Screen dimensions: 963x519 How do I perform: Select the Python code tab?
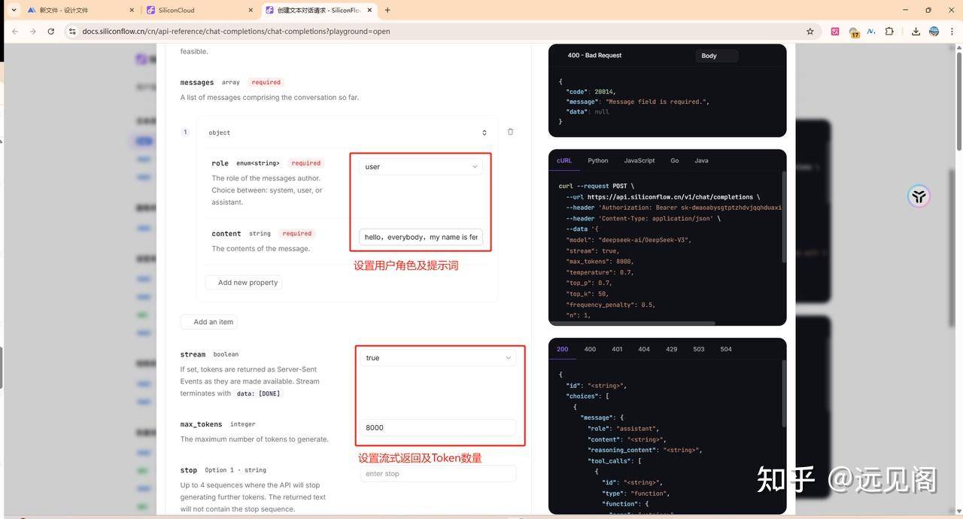(598, 160)
